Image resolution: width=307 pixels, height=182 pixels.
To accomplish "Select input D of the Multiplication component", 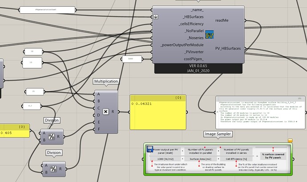I will coord(98,115).
